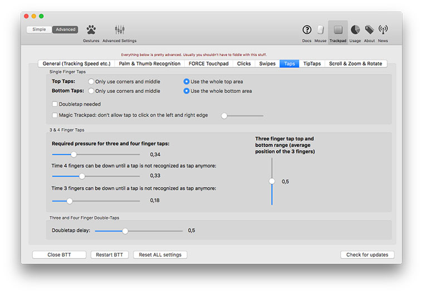Click the yellow minimize window button
The width and height of the screenshot is (423, 294).
[x=34, y=16]
